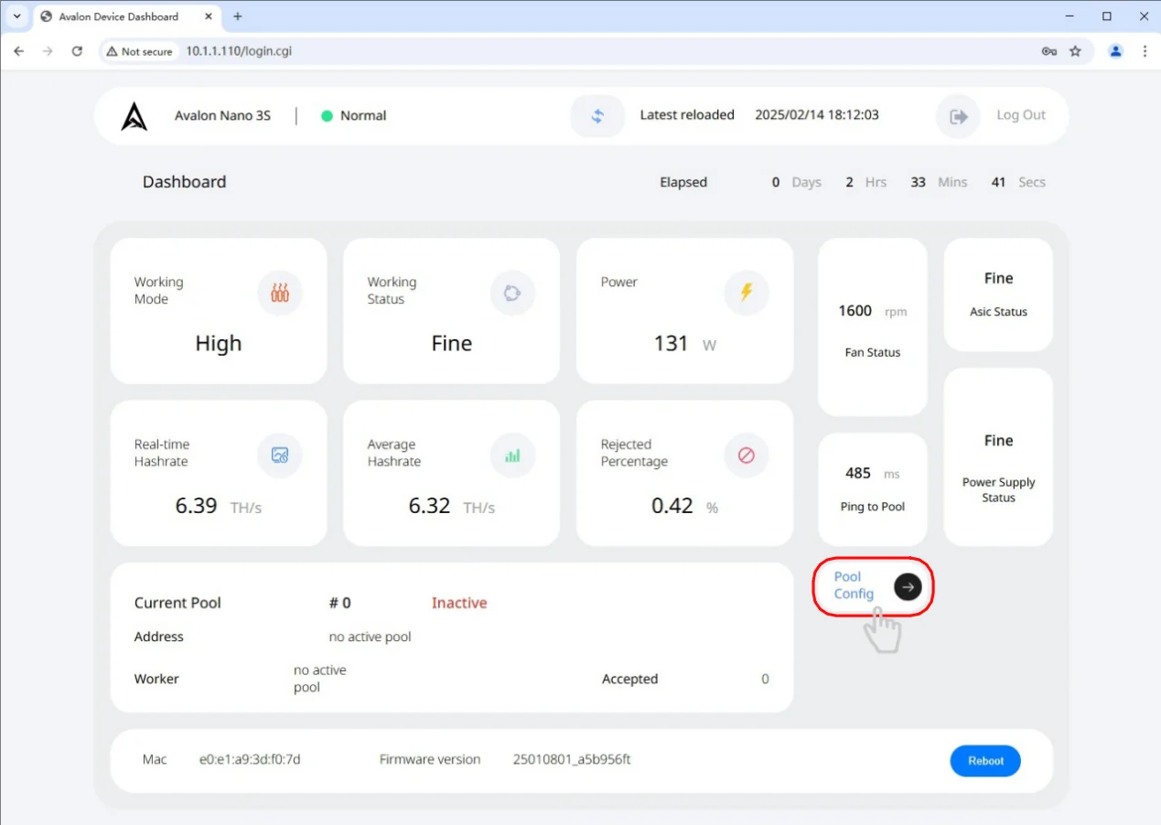Viewport: 1161px width, 825px height.
Task: Click the Real-time Hashrate chart icon
Action: click(280, 455)
